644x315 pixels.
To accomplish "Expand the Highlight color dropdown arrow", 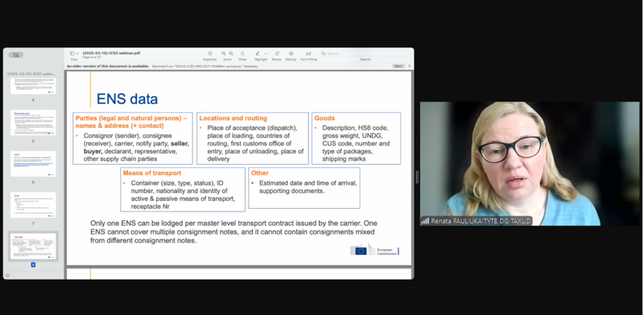I will click(x=266, y=54).
